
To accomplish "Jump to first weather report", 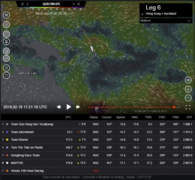I will pos(22,4).
